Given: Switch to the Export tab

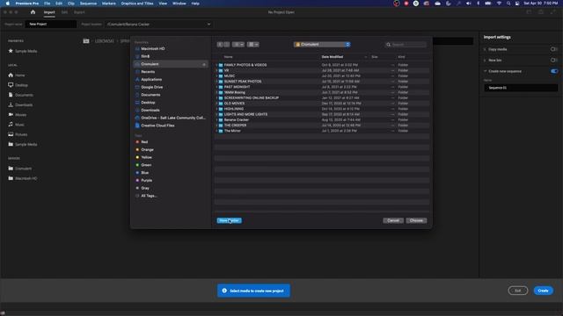Looking at the screenshot, I should click(79, 12).
